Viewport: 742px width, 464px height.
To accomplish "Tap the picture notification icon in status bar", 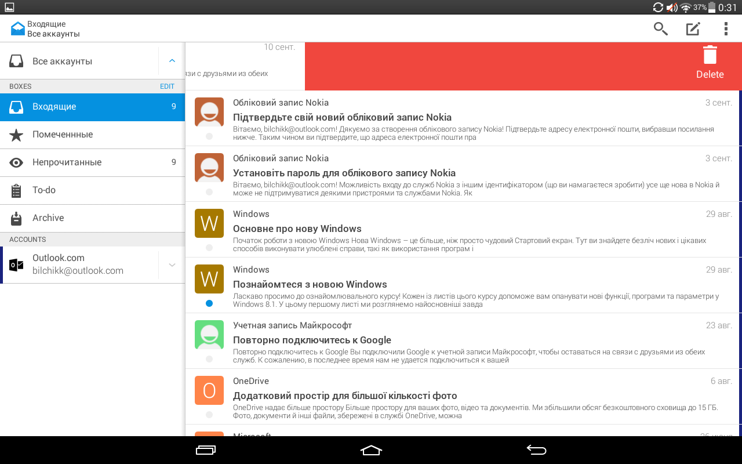I will [9, 7].
